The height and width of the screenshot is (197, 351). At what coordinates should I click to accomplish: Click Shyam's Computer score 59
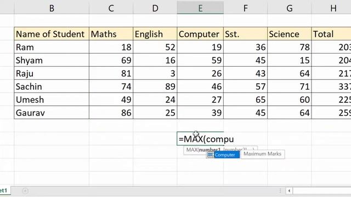tap(200, 60)
